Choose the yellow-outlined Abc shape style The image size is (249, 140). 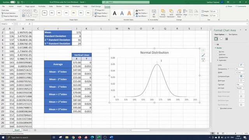(74, 13)
